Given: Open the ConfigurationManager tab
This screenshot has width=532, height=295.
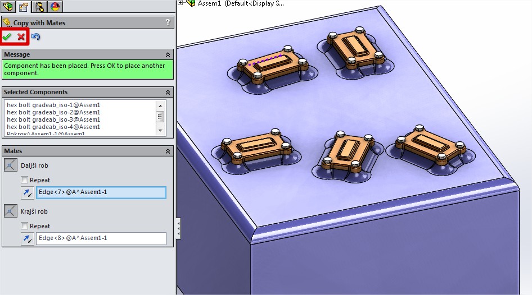Looking at the screenshot, I should point(39,6).
